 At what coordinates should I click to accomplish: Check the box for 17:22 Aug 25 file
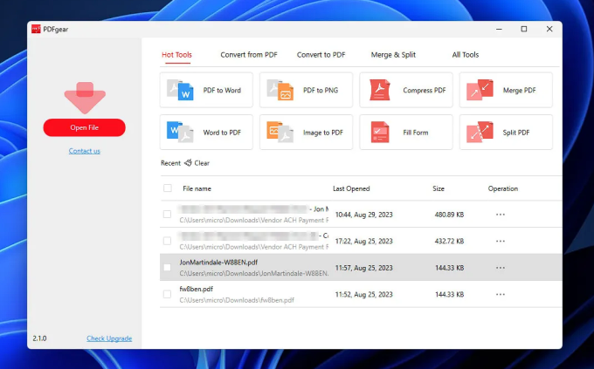[x=167, y=241]
